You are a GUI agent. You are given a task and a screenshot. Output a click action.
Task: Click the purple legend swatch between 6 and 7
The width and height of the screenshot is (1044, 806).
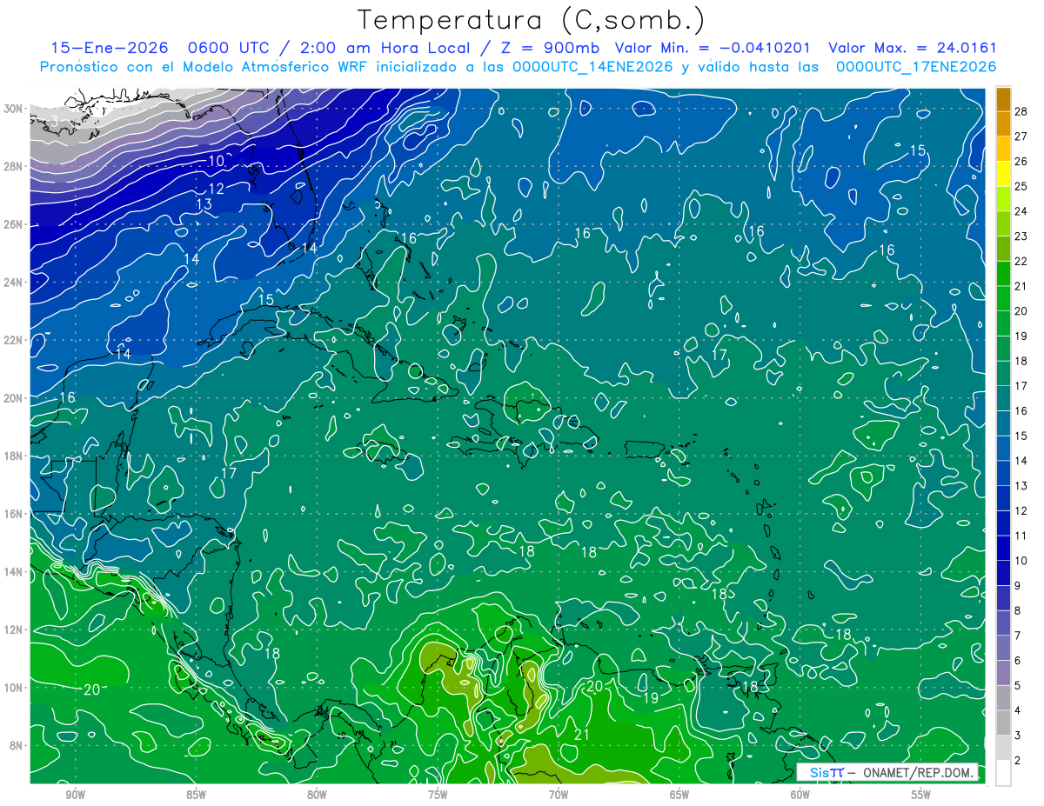tap(1004, 649)
